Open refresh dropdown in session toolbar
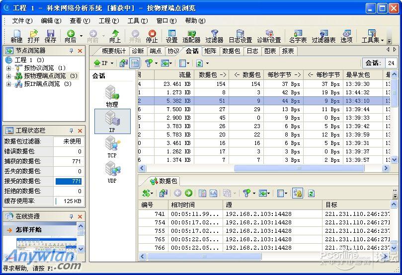 (x=207, y=63)
